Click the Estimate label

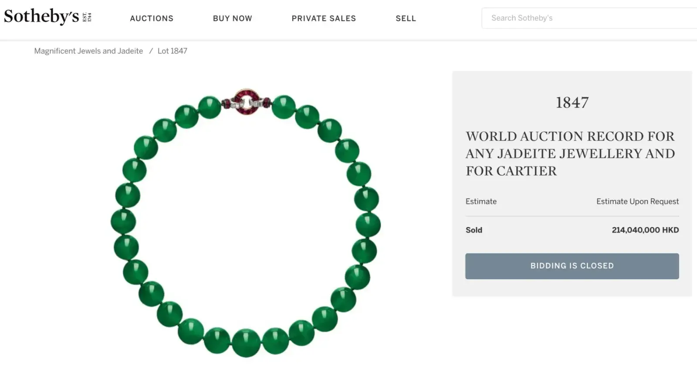[481, 201]
